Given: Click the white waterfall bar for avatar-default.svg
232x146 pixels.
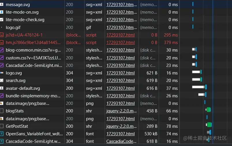Looking at the screenshot, I should pos(198,87).
